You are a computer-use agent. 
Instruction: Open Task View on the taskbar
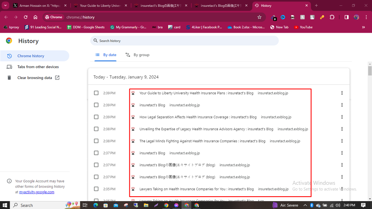click(x=85, y=205)
